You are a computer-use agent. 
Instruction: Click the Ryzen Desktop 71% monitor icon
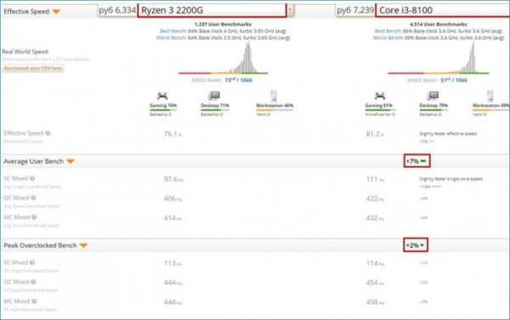click(x=214, y=96)
